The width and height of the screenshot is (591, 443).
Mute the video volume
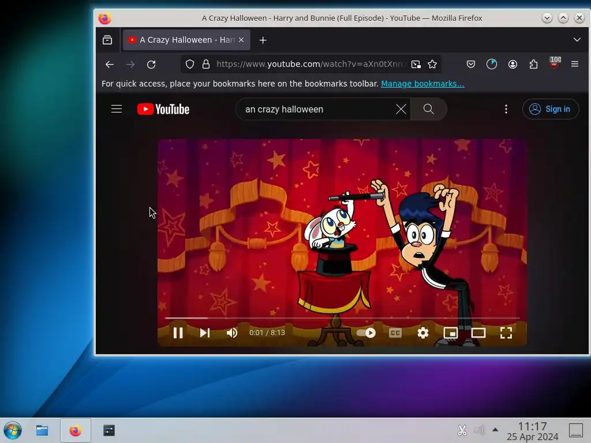tap(232, 333)
